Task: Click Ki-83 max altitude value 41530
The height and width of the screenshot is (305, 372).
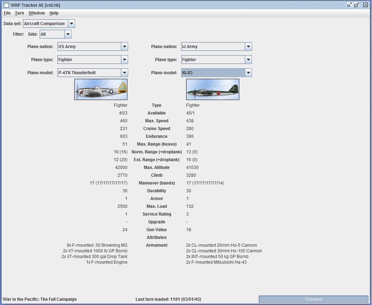Action: tap(192, 168)
